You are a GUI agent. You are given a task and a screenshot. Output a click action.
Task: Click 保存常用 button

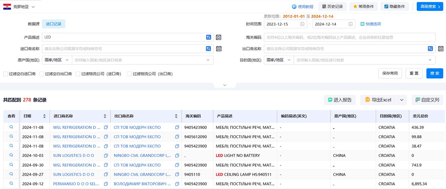(390, 73)
